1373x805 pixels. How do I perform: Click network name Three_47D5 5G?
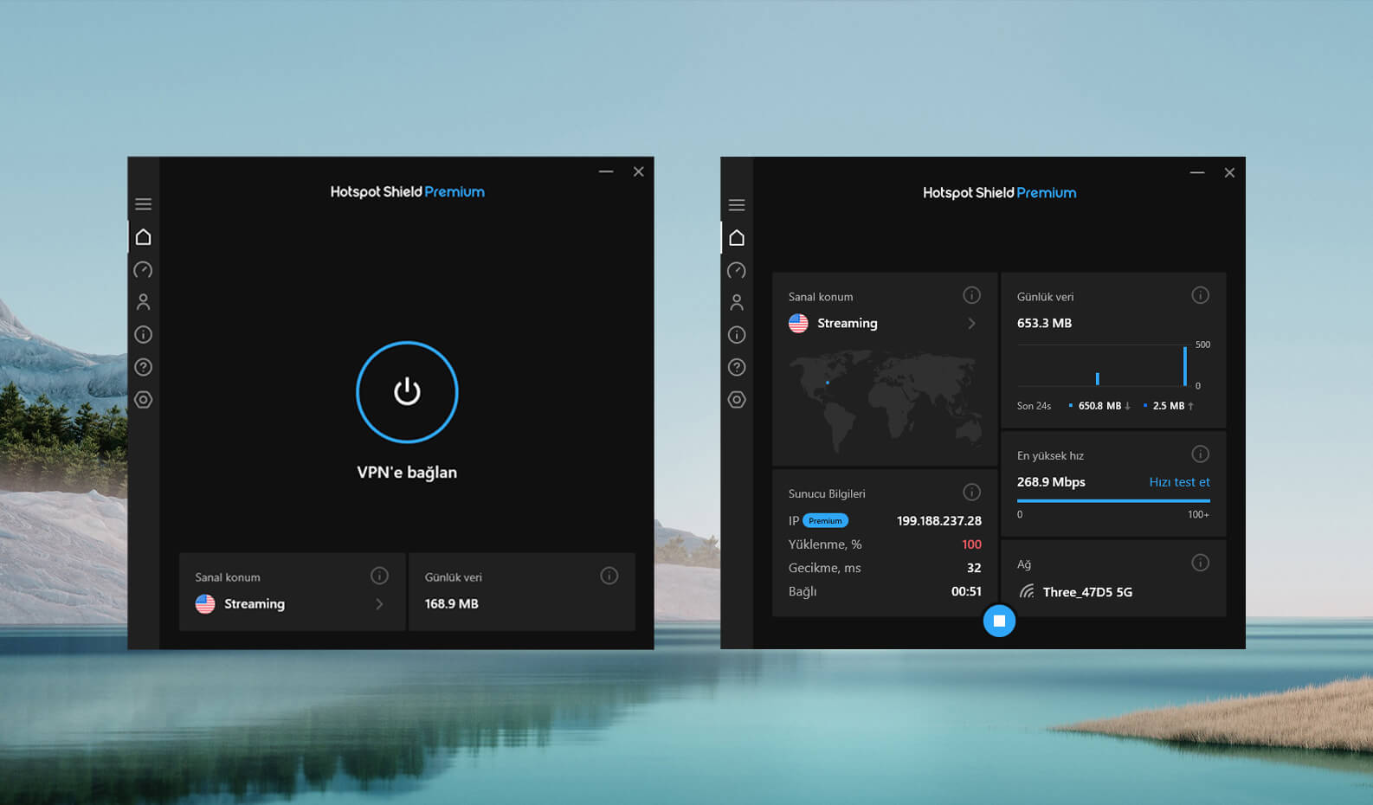(x=1087, y=592)
